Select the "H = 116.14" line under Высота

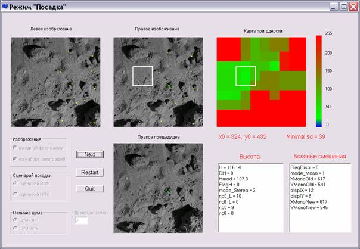coord(233,169)
